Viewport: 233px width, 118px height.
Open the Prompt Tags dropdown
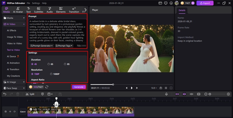point(64,46)
